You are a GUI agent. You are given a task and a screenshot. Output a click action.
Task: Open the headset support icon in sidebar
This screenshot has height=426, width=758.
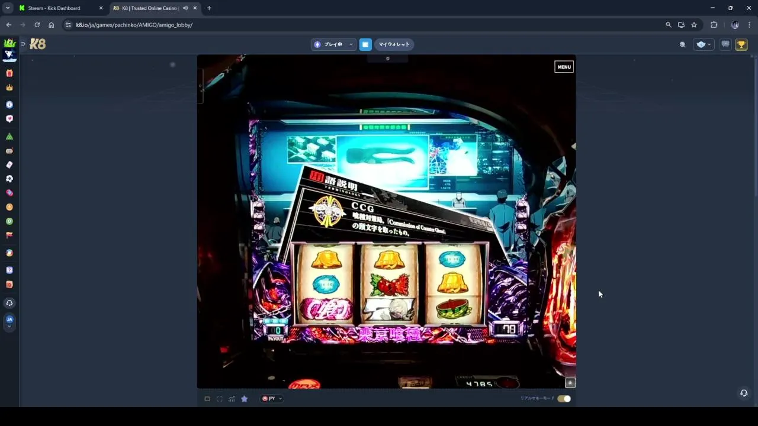click(x=9, y=303)
